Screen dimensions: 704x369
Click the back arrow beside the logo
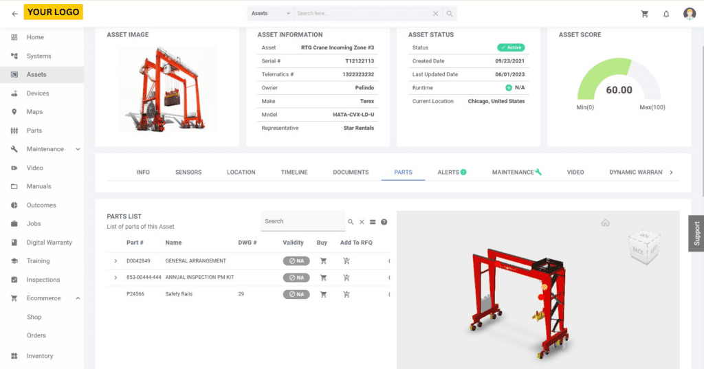coord(14,14)
